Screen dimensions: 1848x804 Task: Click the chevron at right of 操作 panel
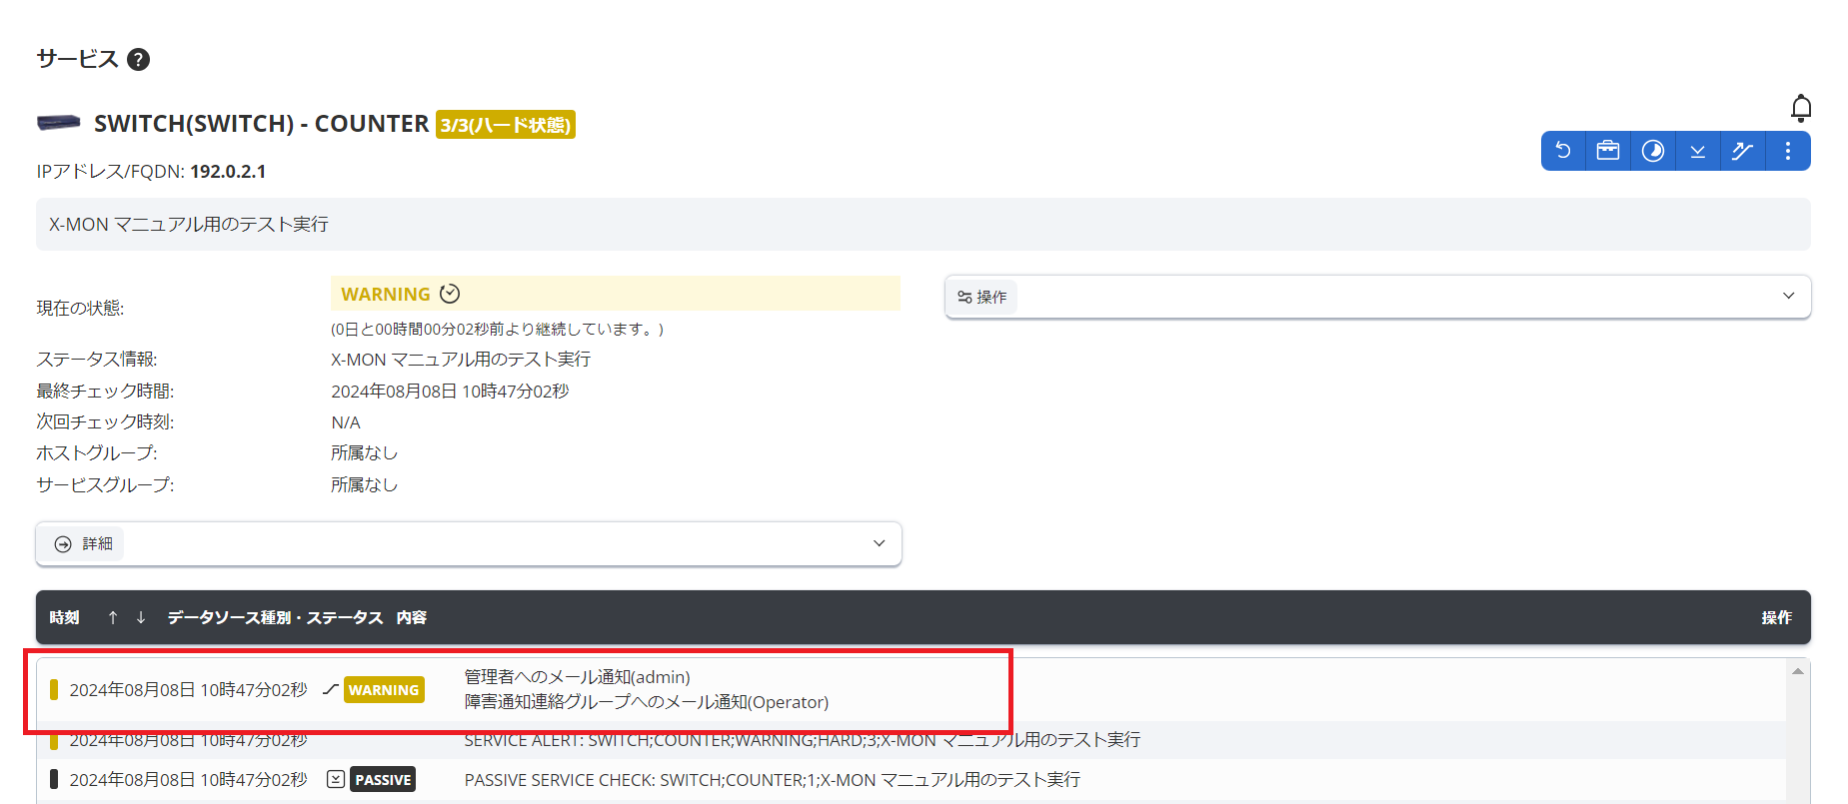1788,297
